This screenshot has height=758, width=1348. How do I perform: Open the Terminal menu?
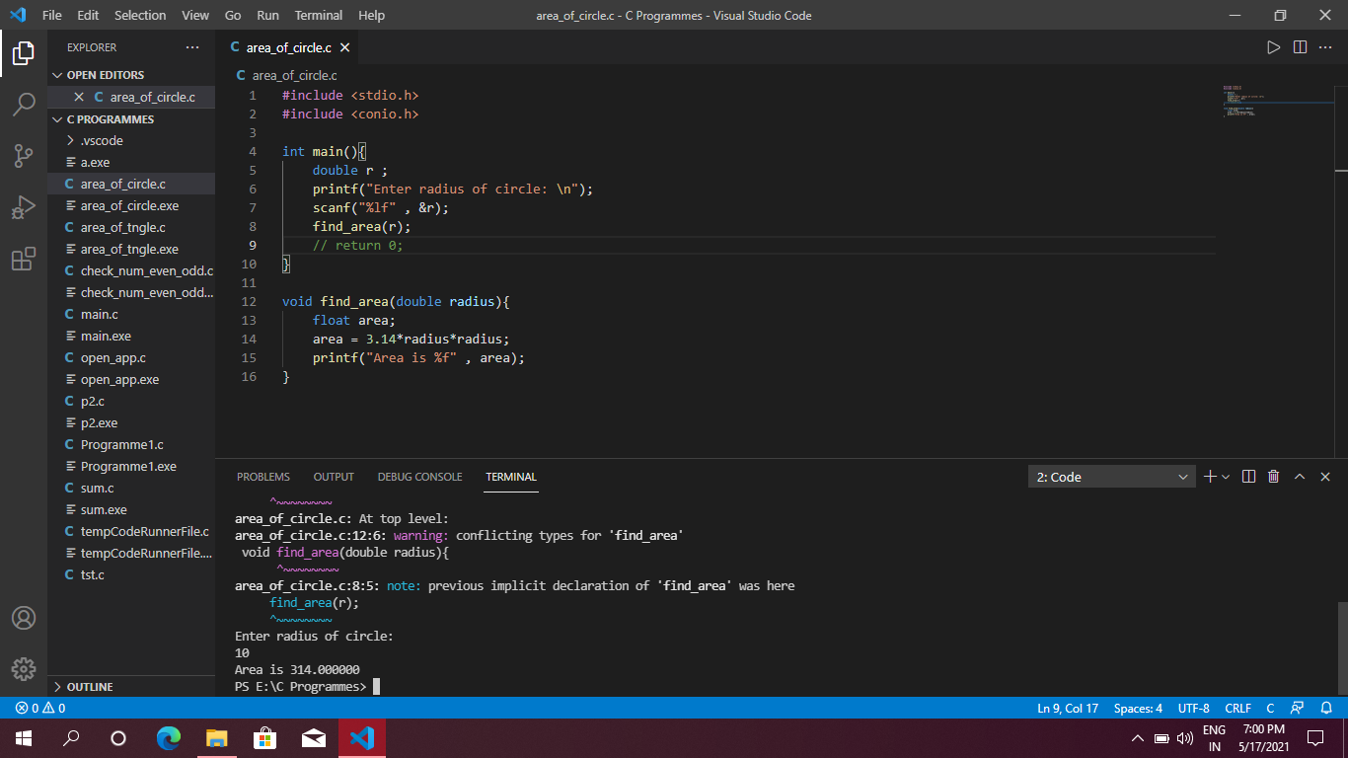(x=318, y=16)
